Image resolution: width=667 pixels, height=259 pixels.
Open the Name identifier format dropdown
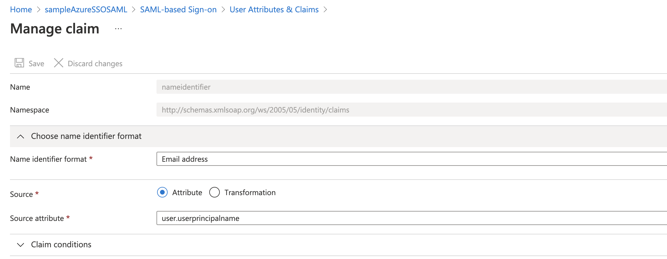[410, 159]
